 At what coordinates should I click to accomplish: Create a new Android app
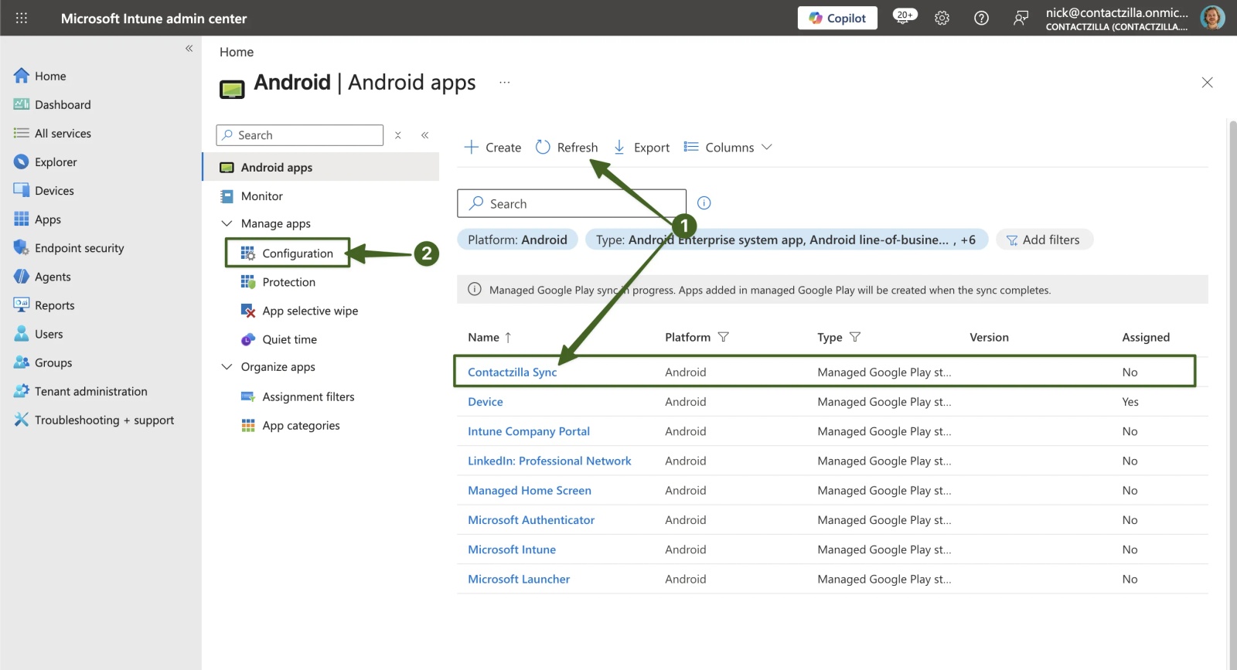pos(492,147)
